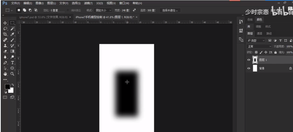293x132 pixels.
Task: Open the 样式 固定大小 dropdown
Action: (x=103, y=10)
